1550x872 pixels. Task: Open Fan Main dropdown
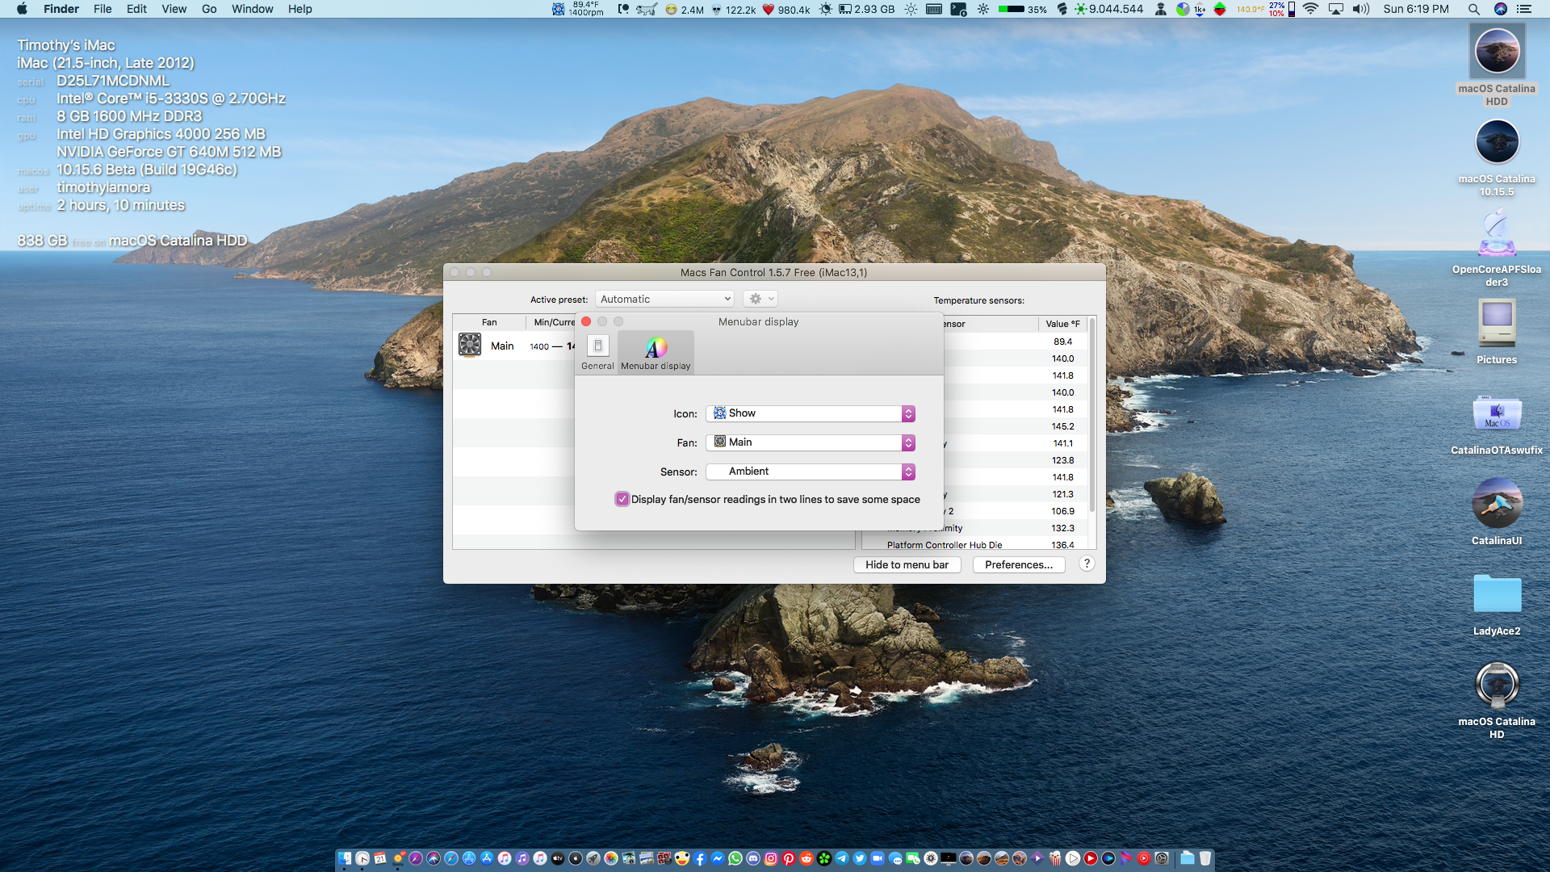811,442
